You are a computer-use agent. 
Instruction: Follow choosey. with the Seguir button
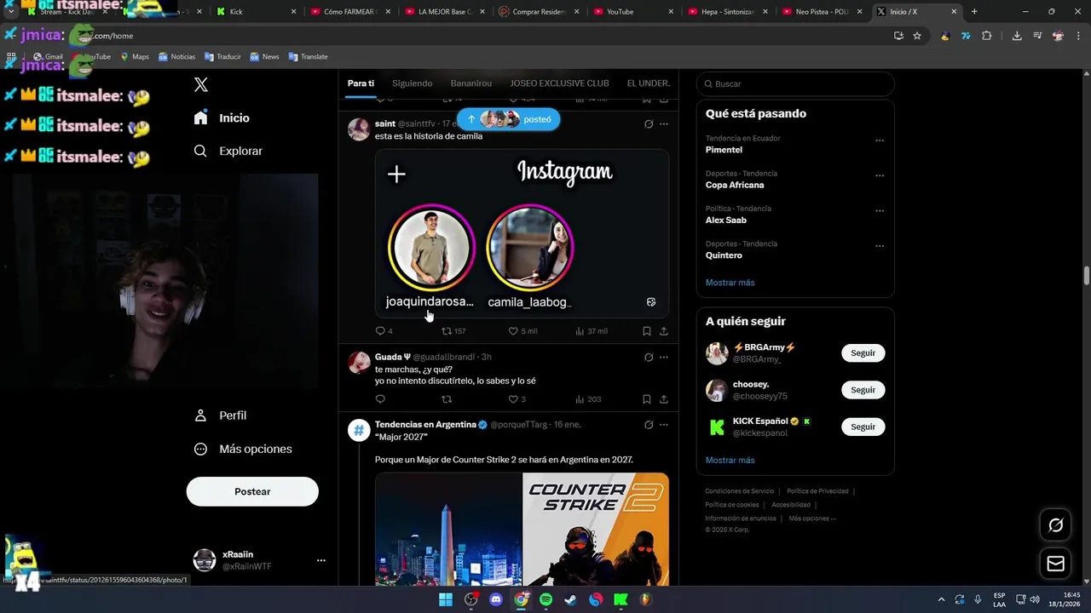tap(863, 390)
